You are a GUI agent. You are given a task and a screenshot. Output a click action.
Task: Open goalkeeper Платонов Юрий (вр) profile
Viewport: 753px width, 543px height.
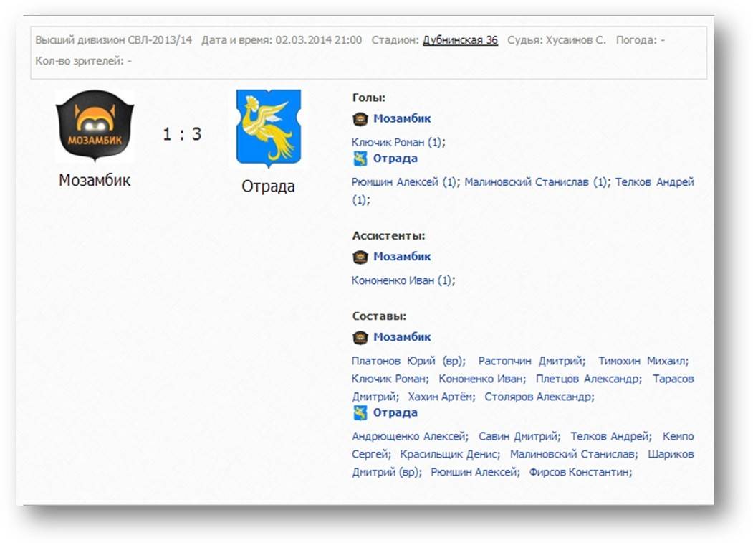coord(408,361)
